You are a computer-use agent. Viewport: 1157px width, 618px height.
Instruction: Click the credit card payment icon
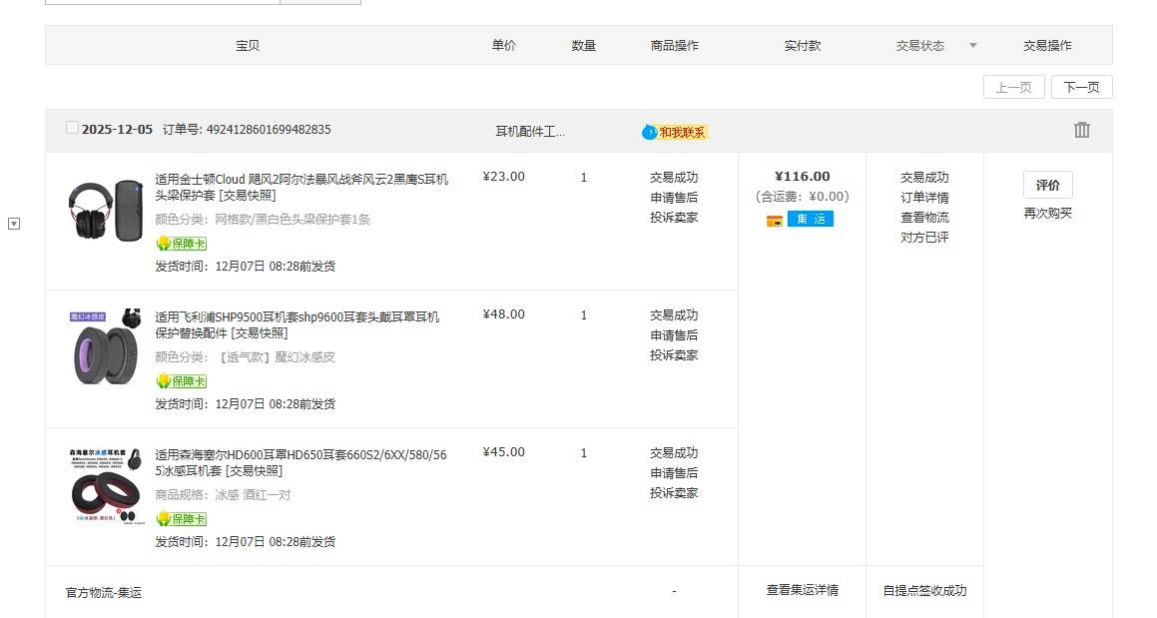tap(774, 220)
